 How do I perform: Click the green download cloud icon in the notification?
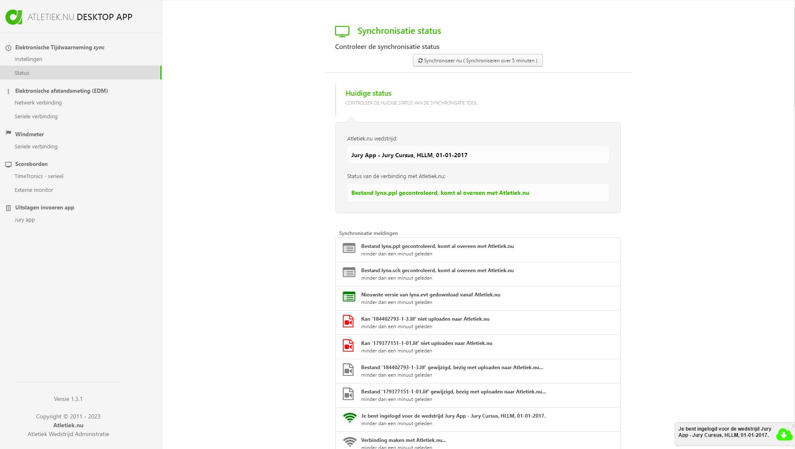click(x=784, y=435)
